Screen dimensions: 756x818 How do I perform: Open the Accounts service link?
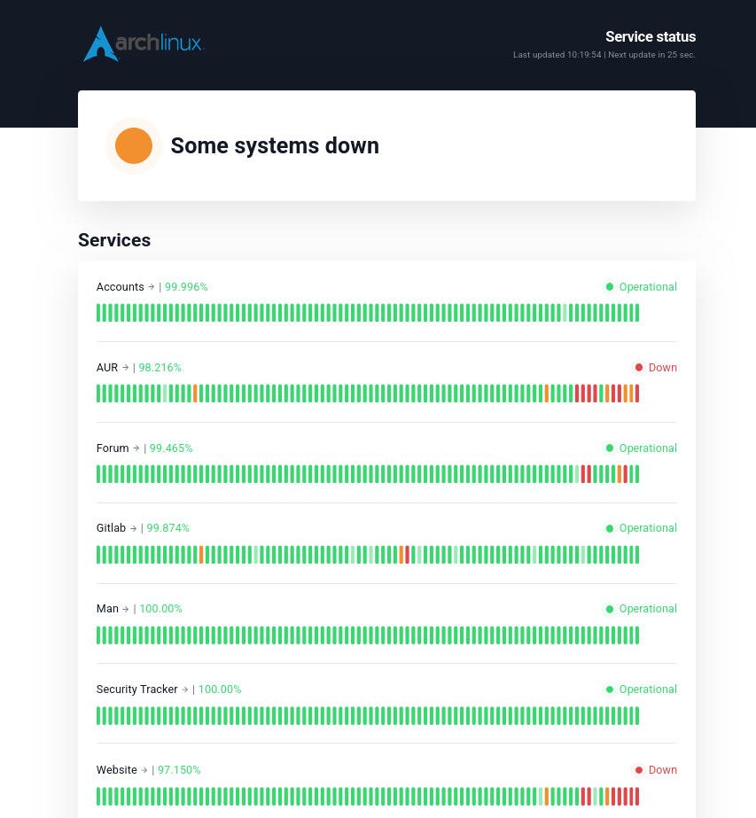point(121,287)
